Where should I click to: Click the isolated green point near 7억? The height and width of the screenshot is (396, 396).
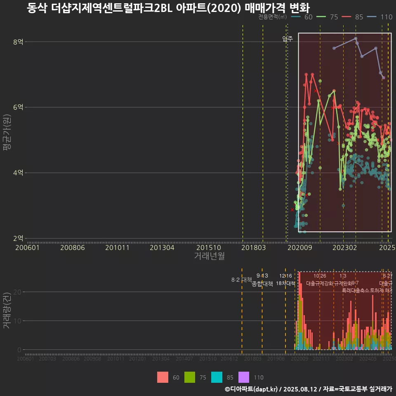[320, 81]
